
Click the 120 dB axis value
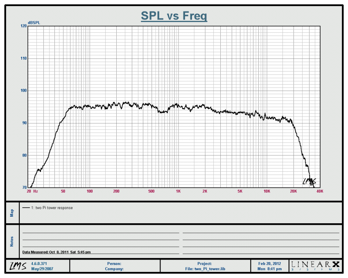(x=23, y=26)
